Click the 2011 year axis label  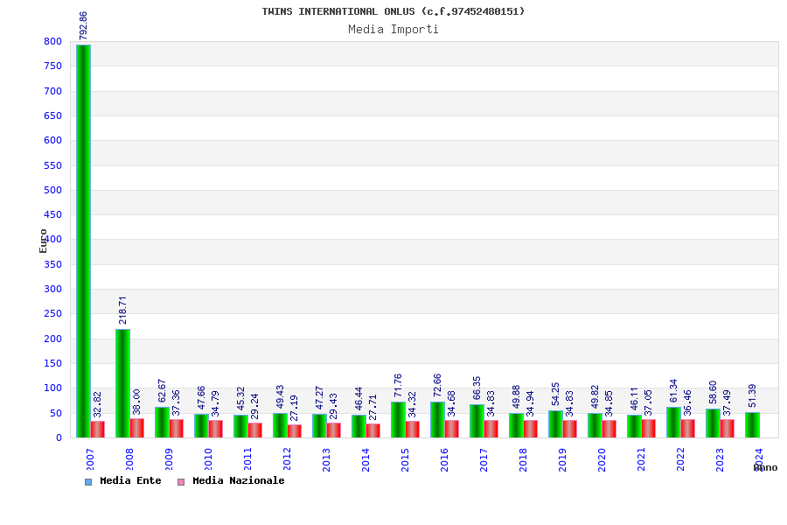[x=248, y=459]
